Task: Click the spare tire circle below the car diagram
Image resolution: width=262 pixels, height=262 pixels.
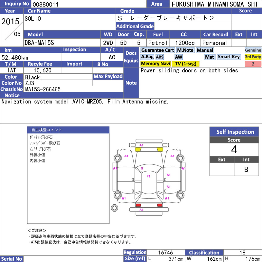Action: [x=114, y=208]
